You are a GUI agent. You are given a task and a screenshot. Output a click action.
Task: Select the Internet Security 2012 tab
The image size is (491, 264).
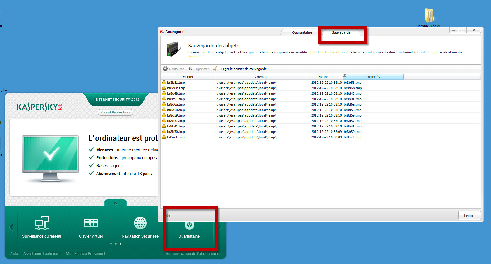[x=117, y=100]
